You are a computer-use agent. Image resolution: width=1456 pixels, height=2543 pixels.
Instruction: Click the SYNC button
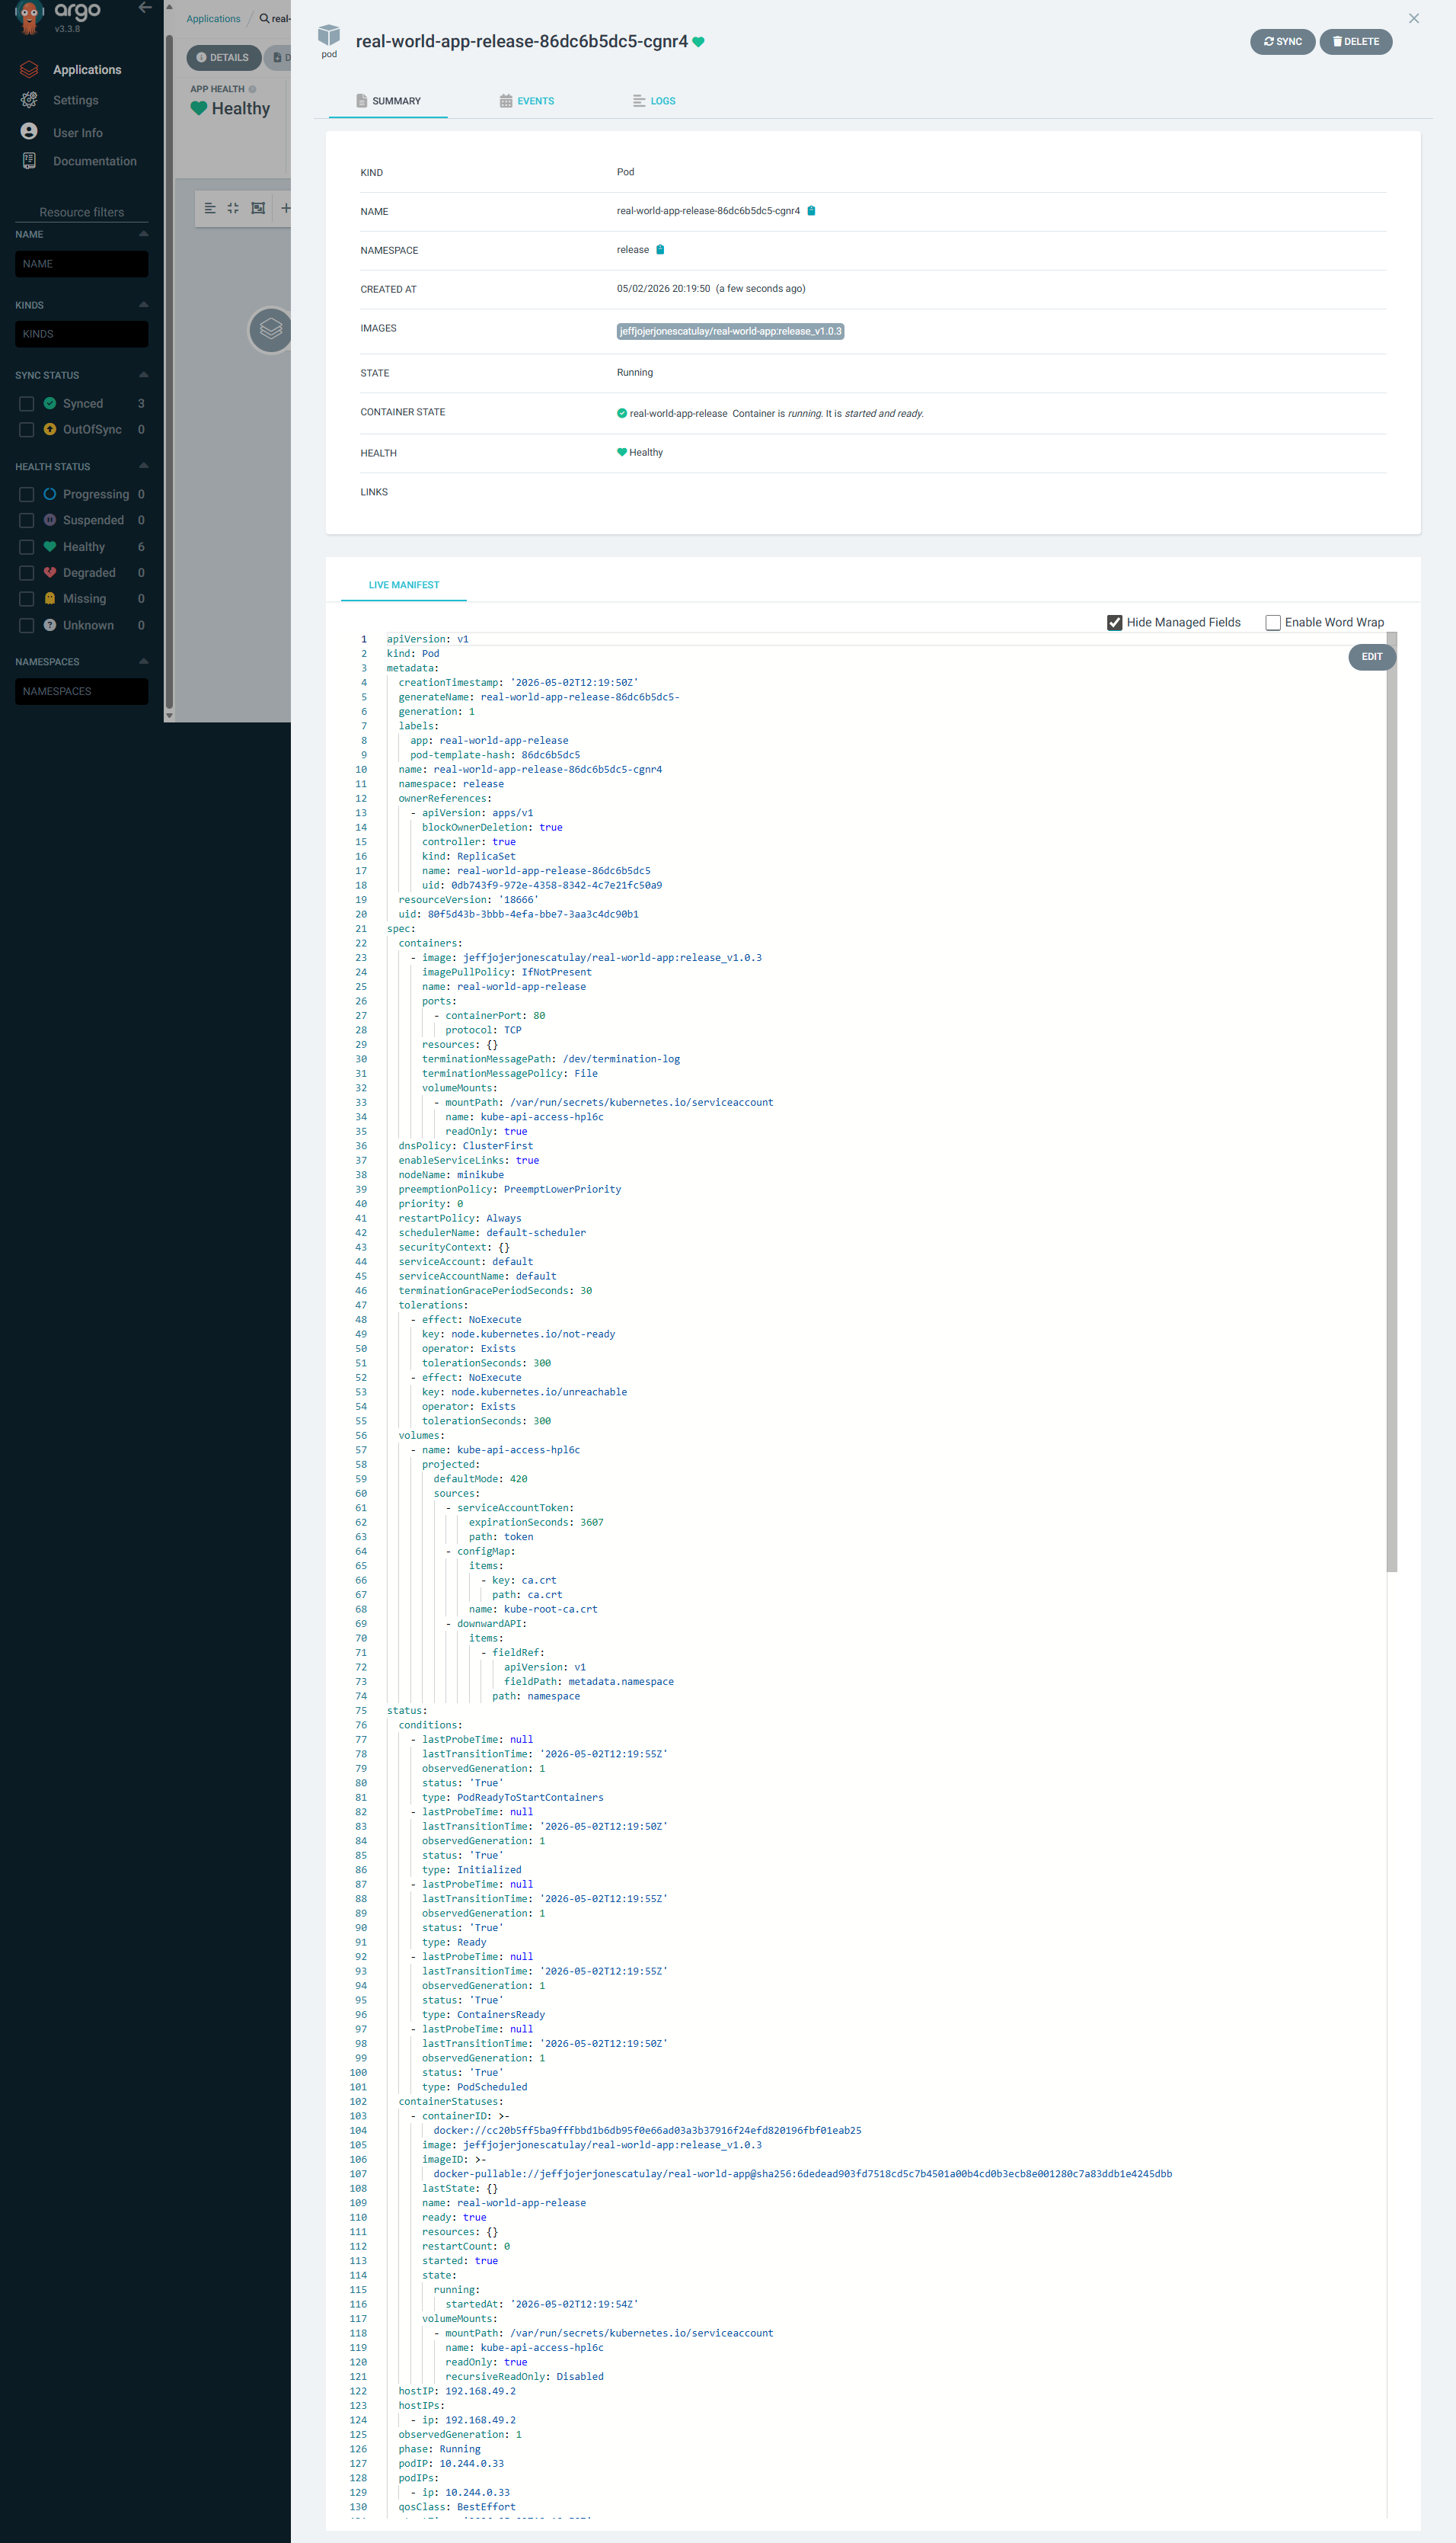1282,42
